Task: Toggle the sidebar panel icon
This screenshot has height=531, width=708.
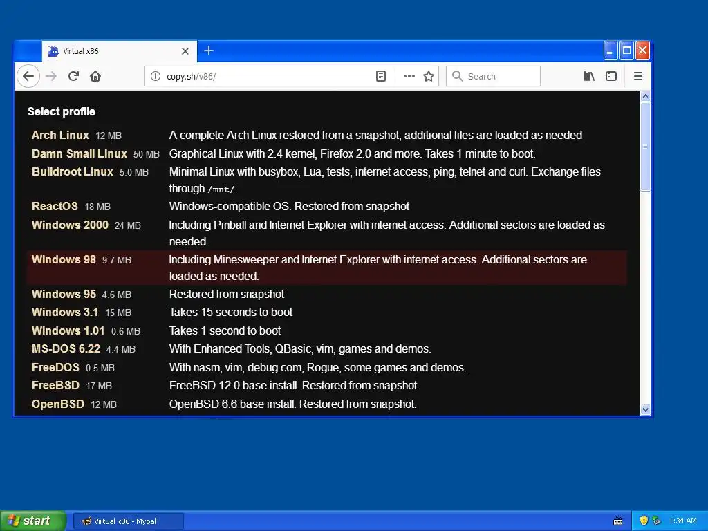Action: pos(611,76)
